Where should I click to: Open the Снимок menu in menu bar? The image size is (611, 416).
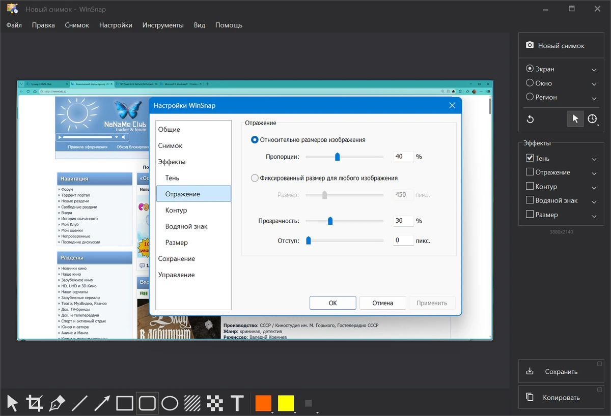point(77,25)
